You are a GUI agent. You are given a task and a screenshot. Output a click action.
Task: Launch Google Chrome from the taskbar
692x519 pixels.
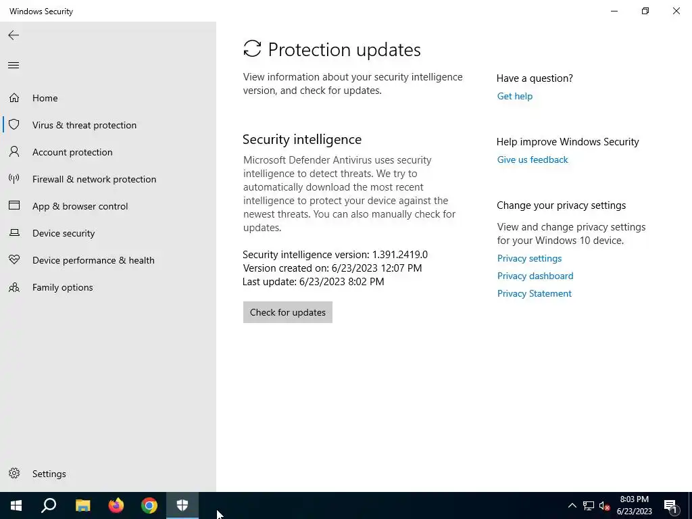(149, 505)
